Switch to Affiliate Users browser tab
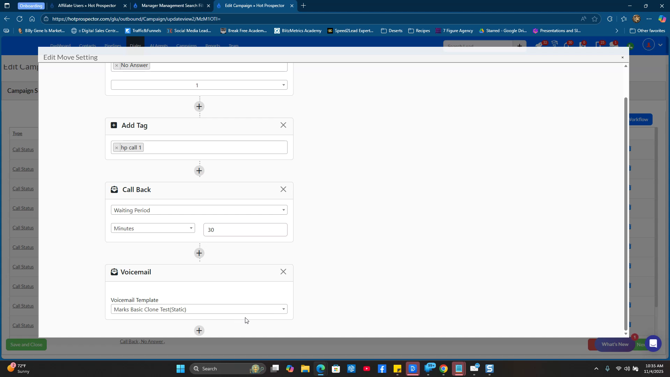Screen dimensions: 670x377 pyautogui.click(x=87, y=6)
